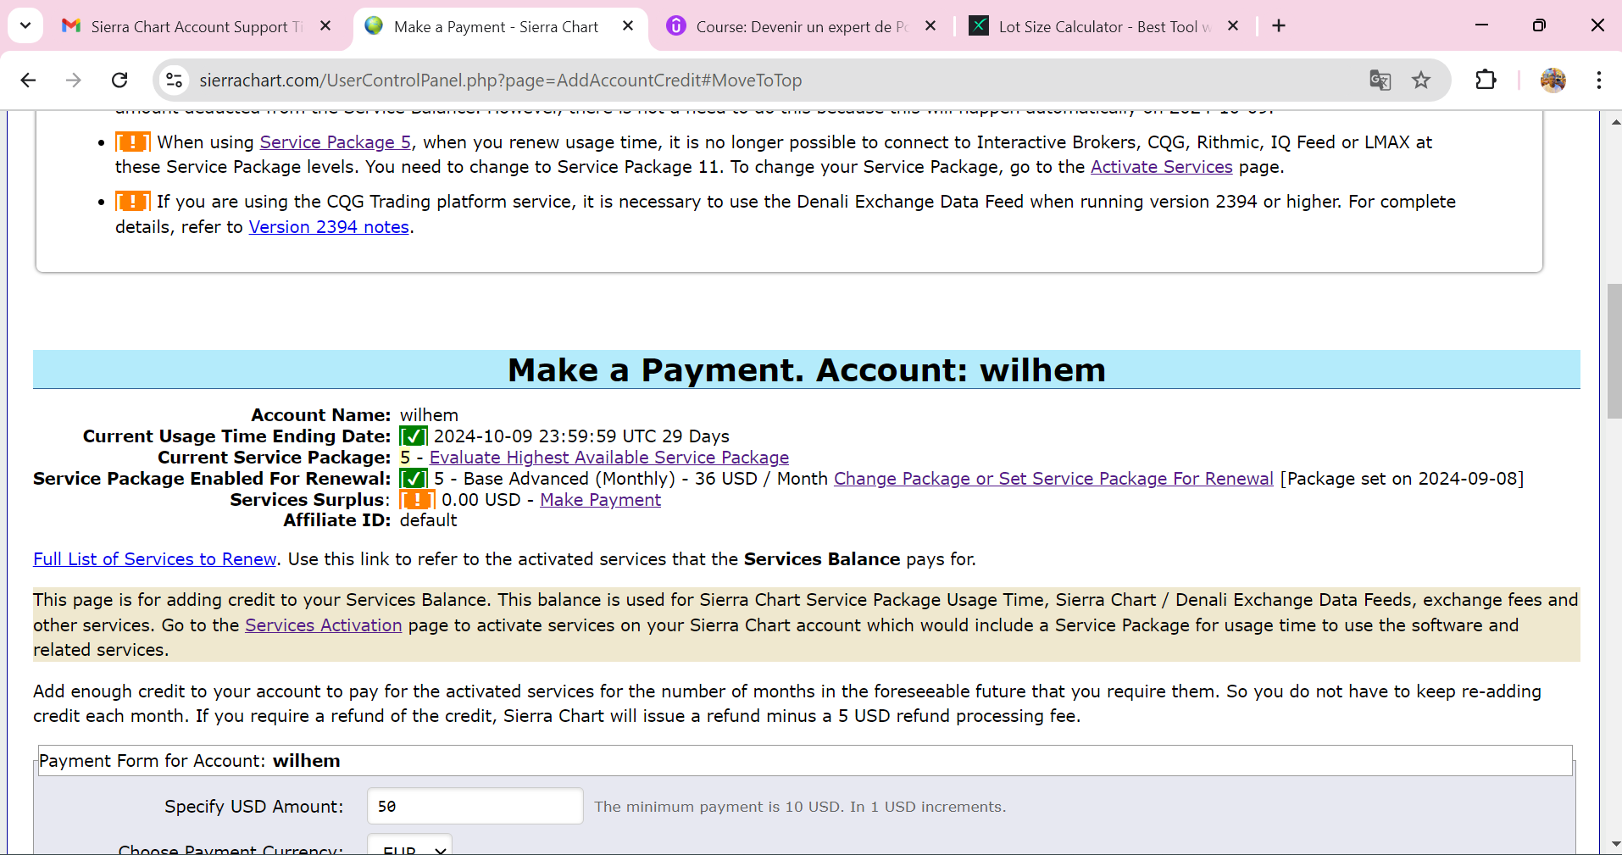Viewport: 1622px width, 855px height.
Task: Click the warning icon beside Service Package 5 note
Action: 133,142
